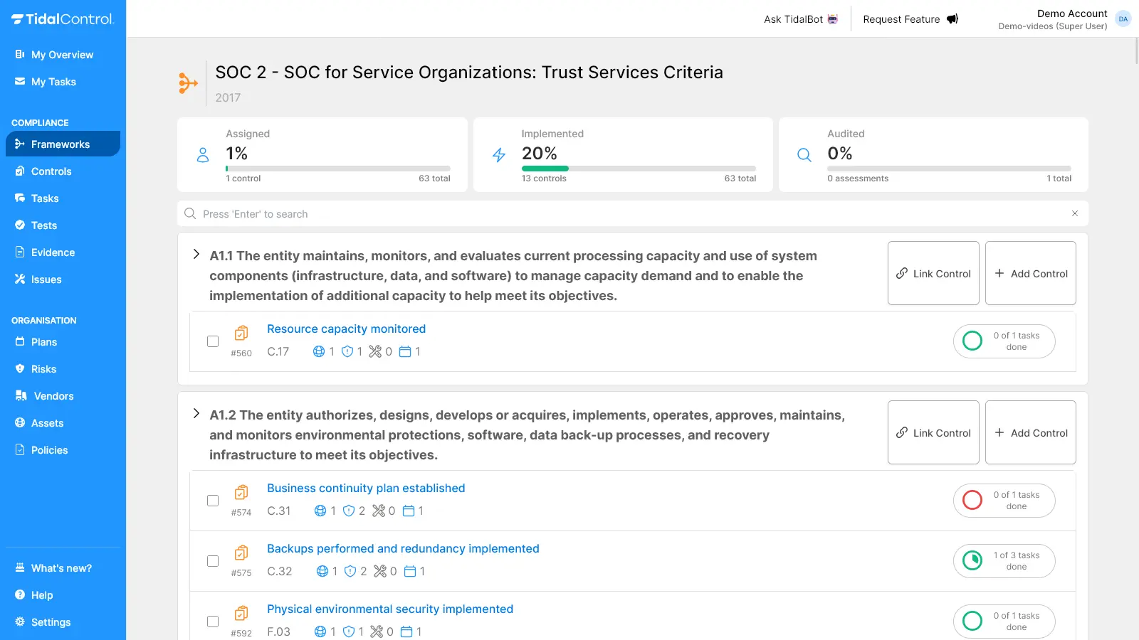Open 1 of 3 tasks done status
This screenshot has width=1139, height=640.
[1004, 561]
